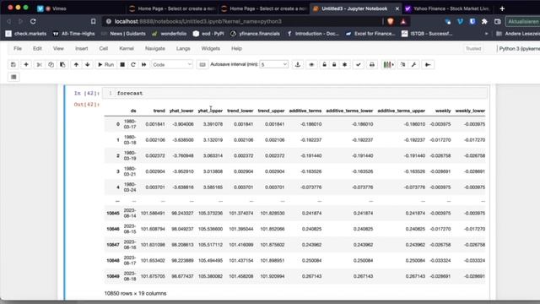Open the Kernel menu

(127, 49)
